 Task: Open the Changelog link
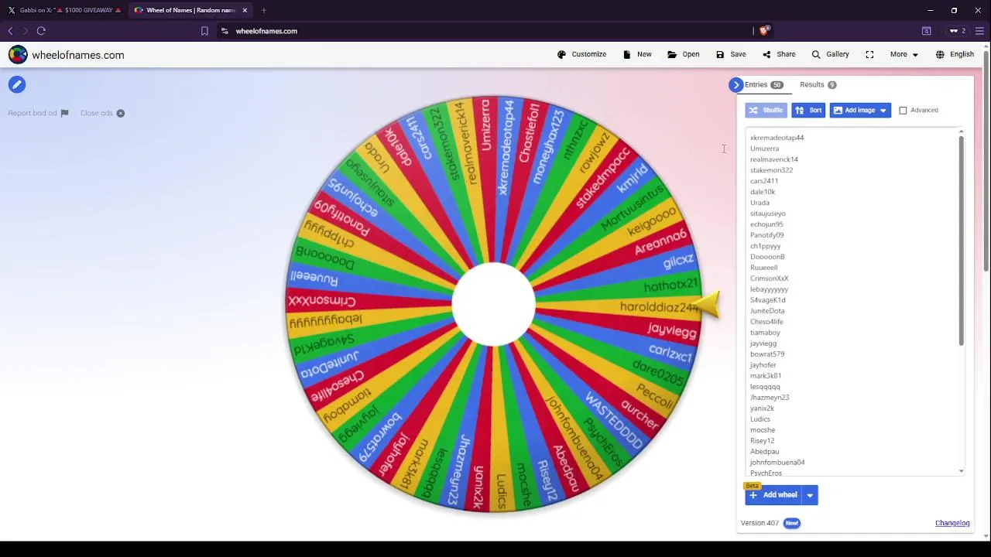click(952, 523)
